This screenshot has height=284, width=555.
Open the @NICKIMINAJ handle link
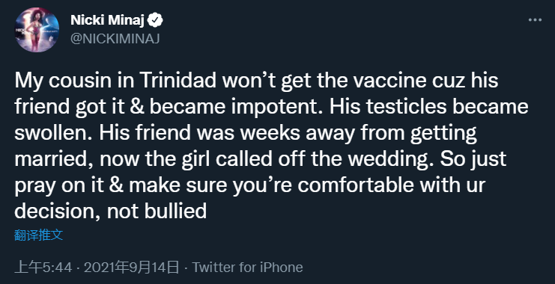pos(115,39)
